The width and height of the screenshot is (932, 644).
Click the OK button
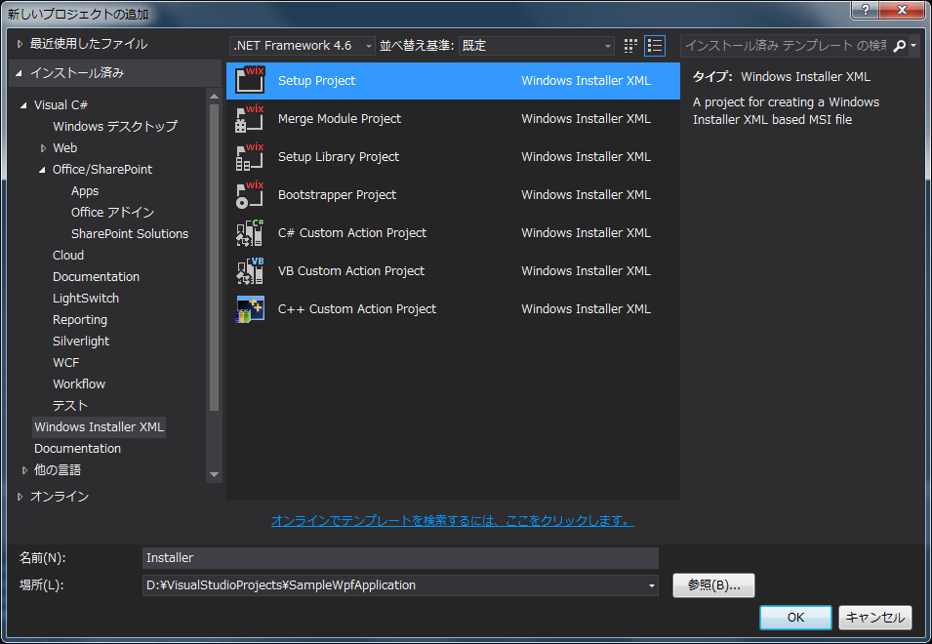pyautogui.click(x=795, y=617)
